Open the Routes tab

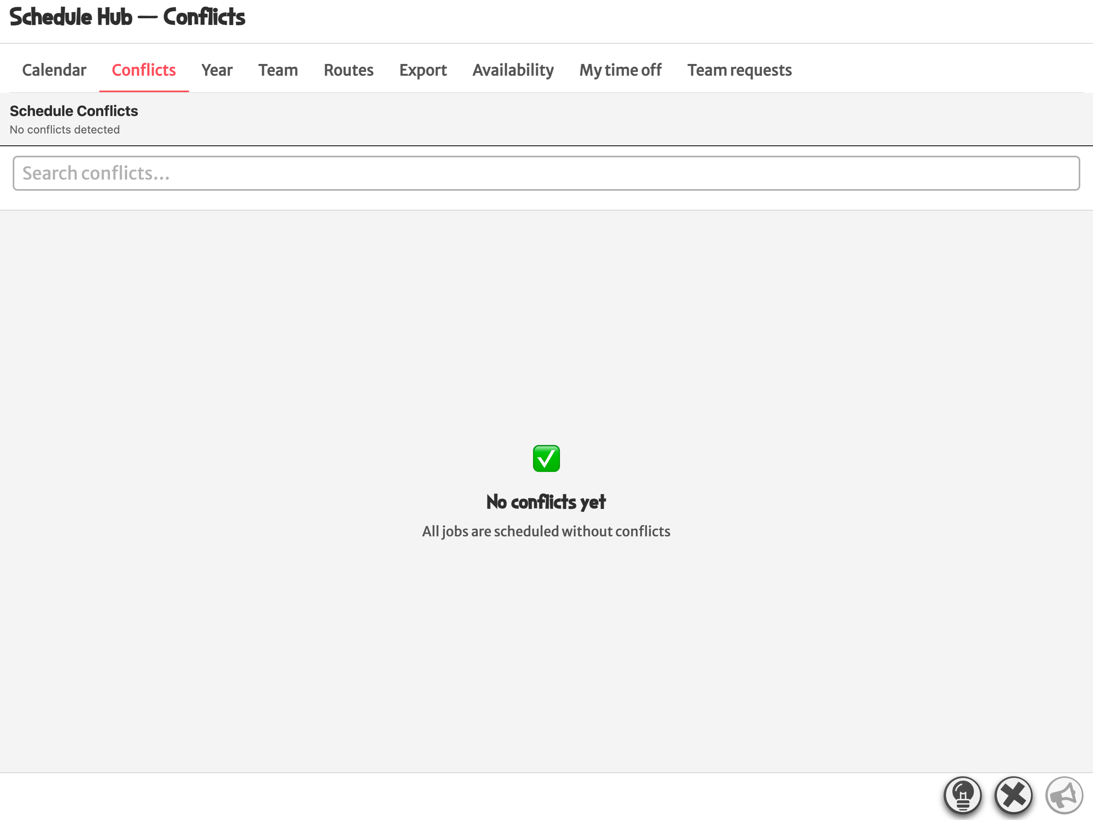pyautogui.click(x=349, y=70)
